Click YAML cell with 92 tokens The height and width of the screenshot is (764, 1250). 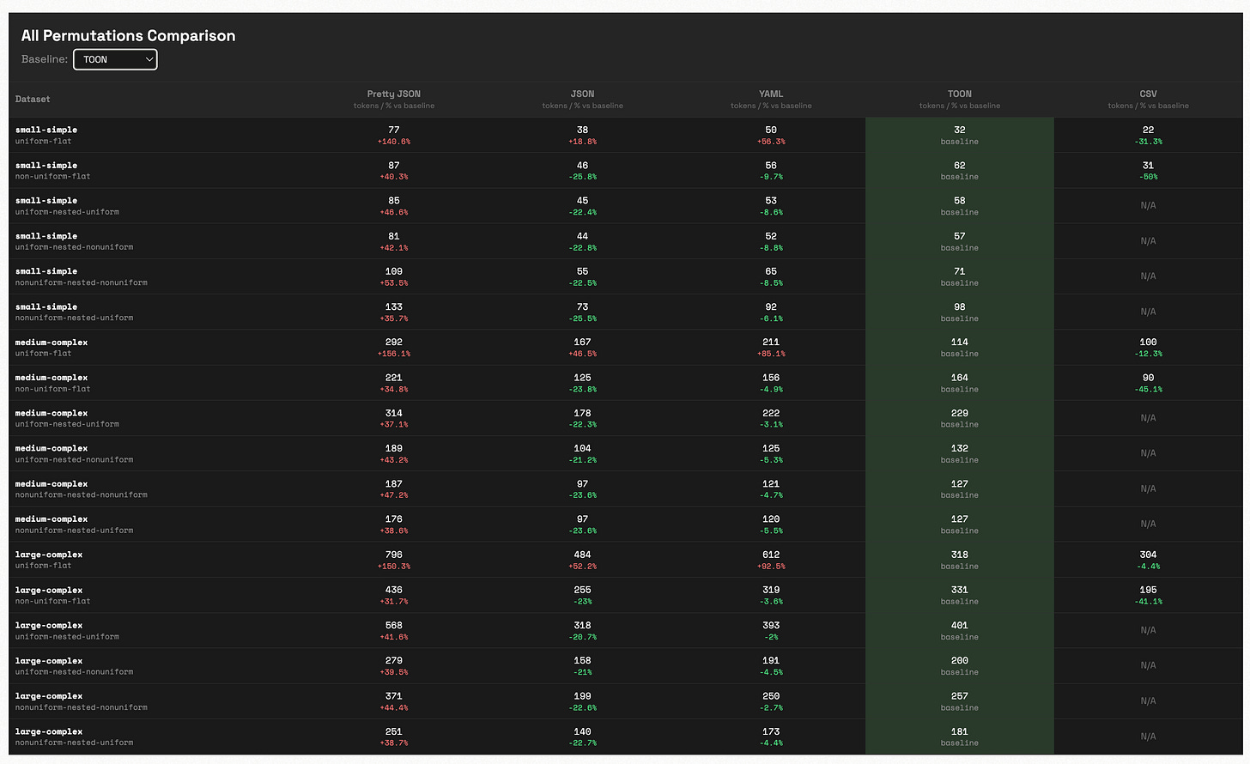tap(771, 312)
